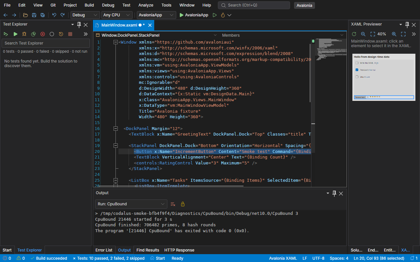Open the AvaloniaApp startup project dropdown

tap(156, 15)
